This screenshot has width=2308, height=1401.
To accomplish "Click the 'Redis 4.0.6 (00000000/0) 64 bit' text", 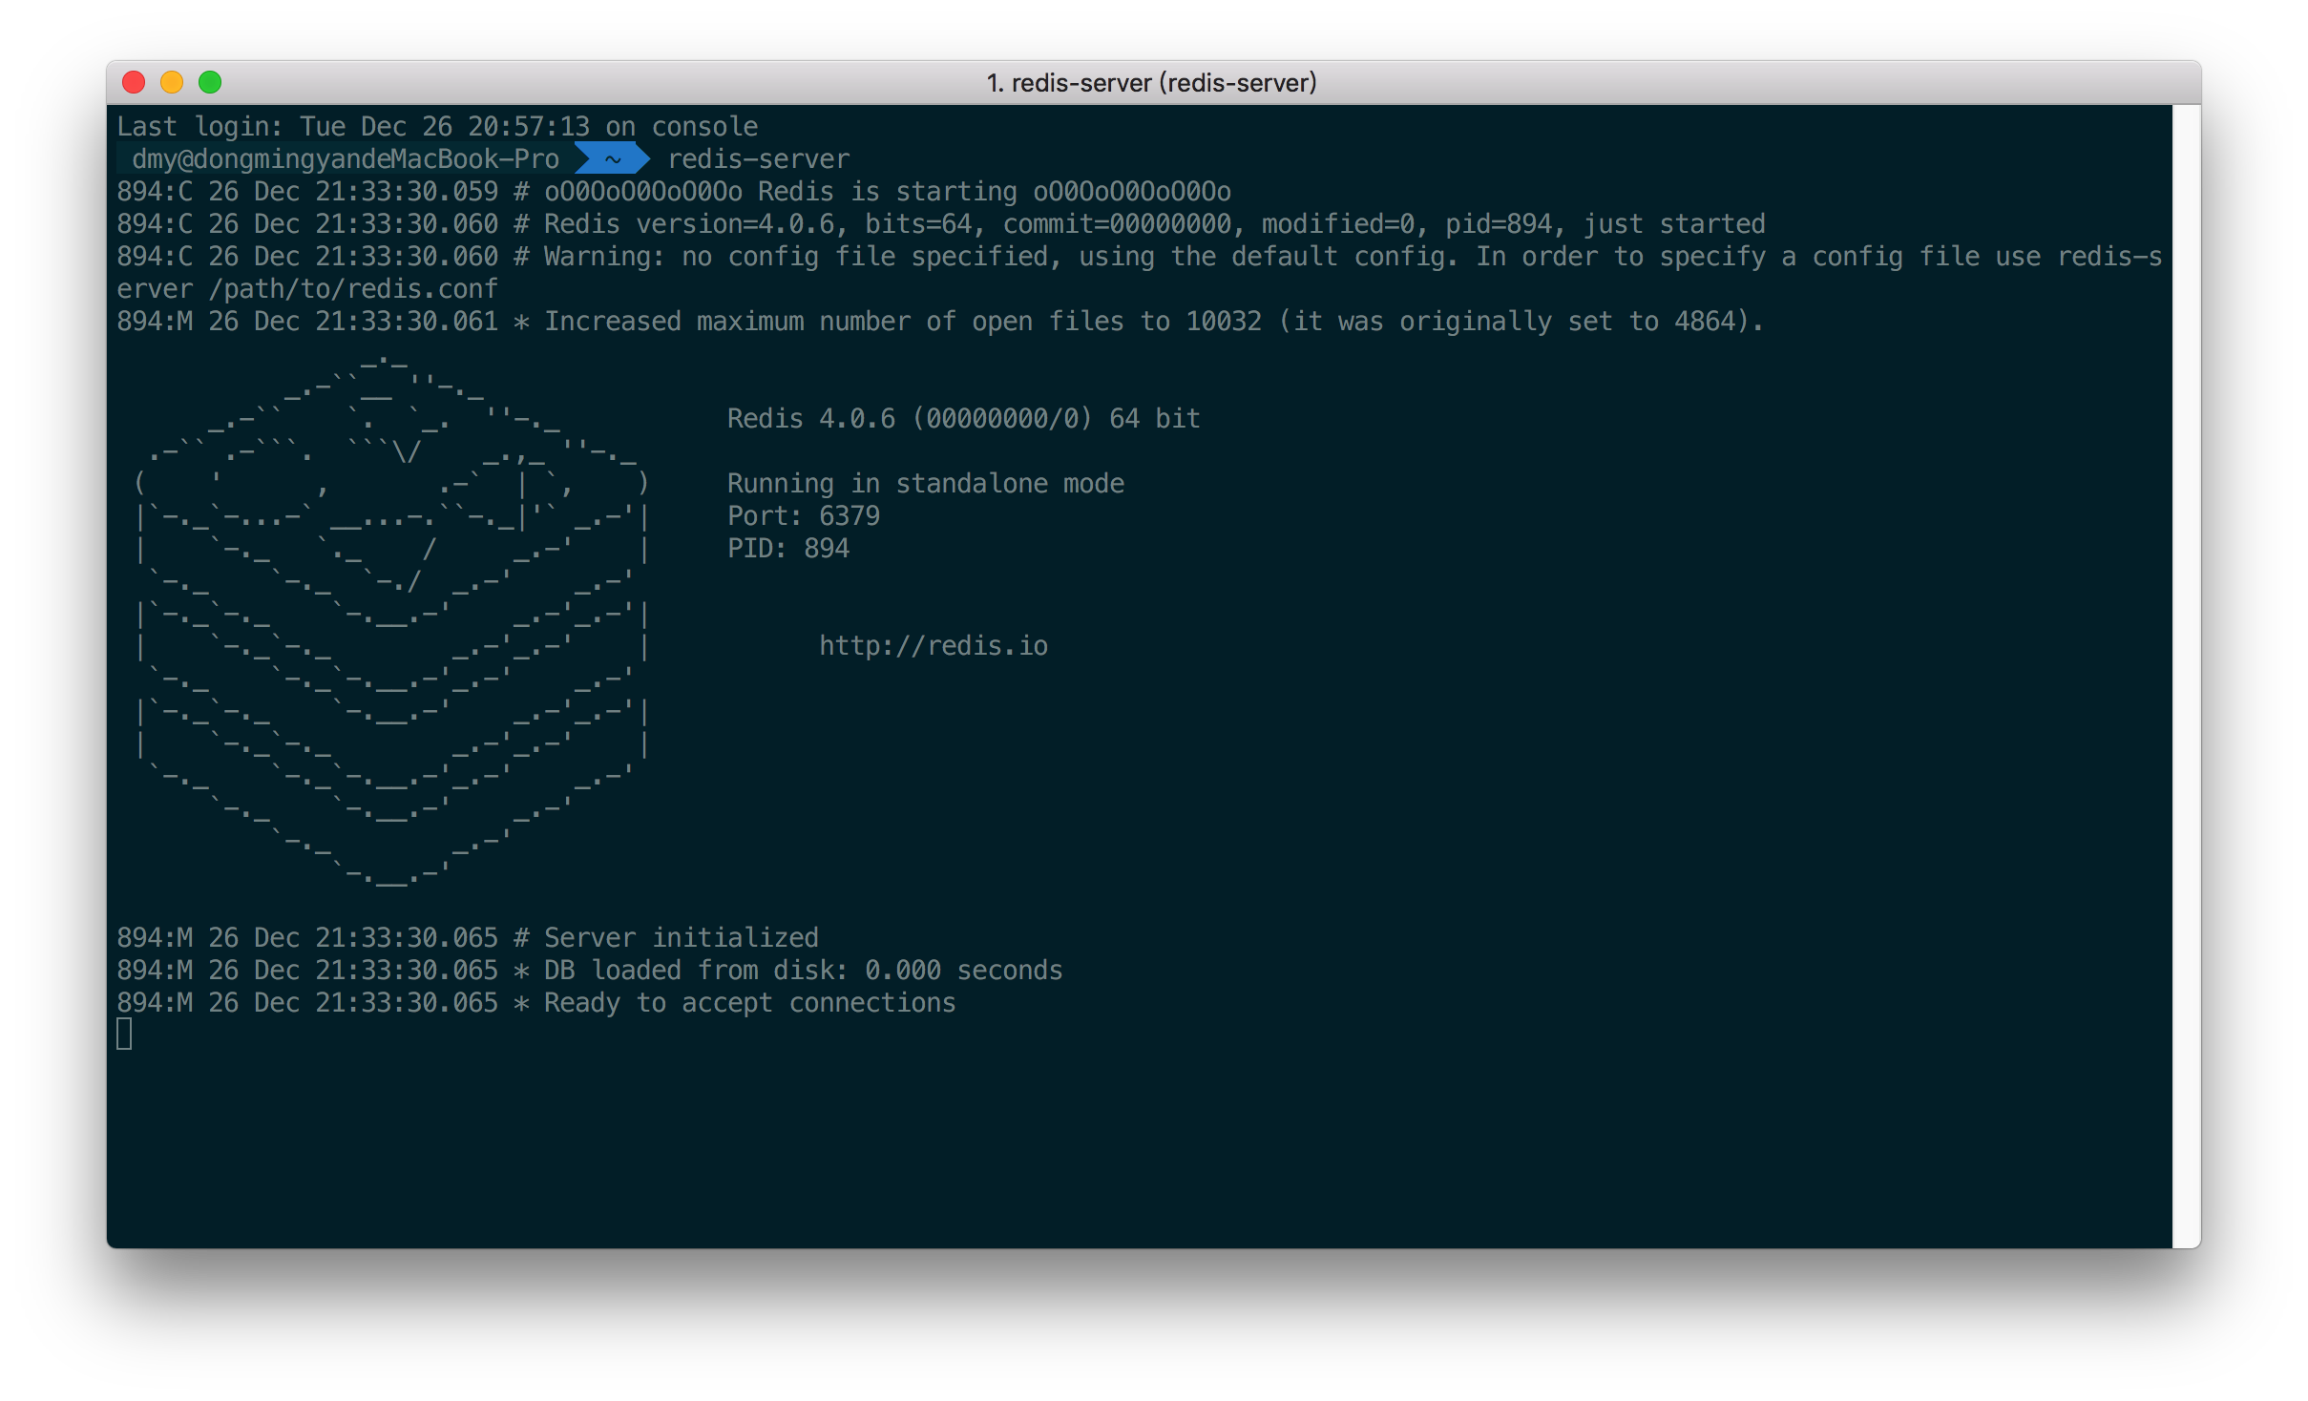I will (x=962, y=419).
